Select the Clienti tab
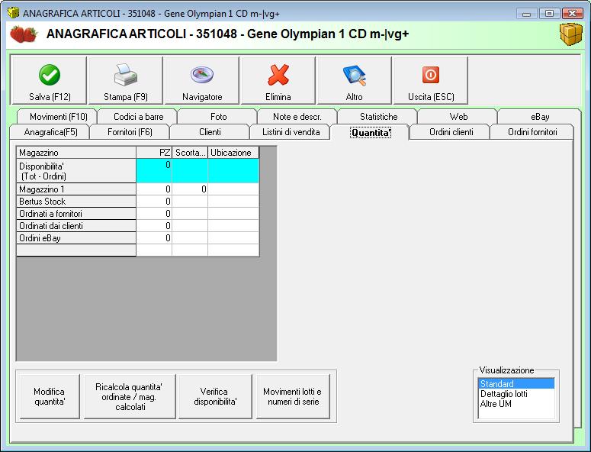591x452 pixels. tap(210, 132)
